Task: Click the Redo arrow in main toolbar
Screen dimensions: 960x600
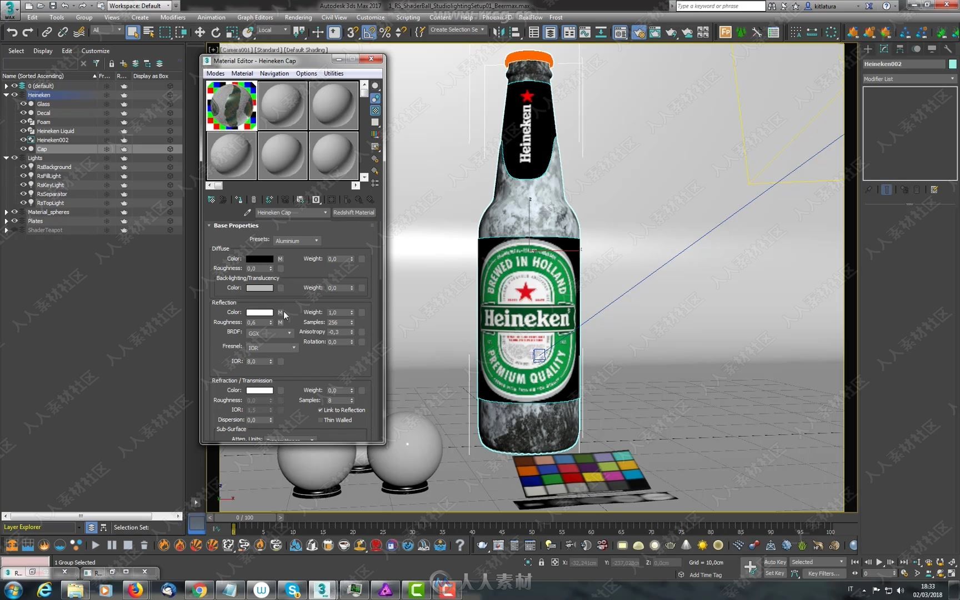Action: pyautogui.click(x=28, y=32)
